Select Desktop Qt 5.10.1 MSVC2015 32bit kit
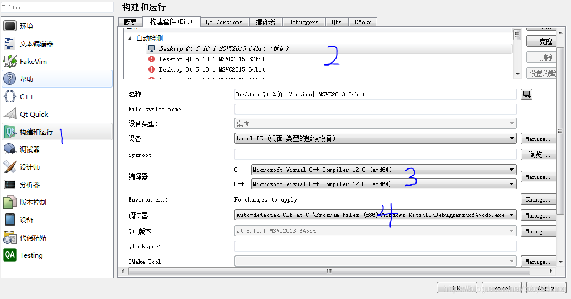Image resolution: width=571 pixels, height=299 pixels. pos(212,59)
